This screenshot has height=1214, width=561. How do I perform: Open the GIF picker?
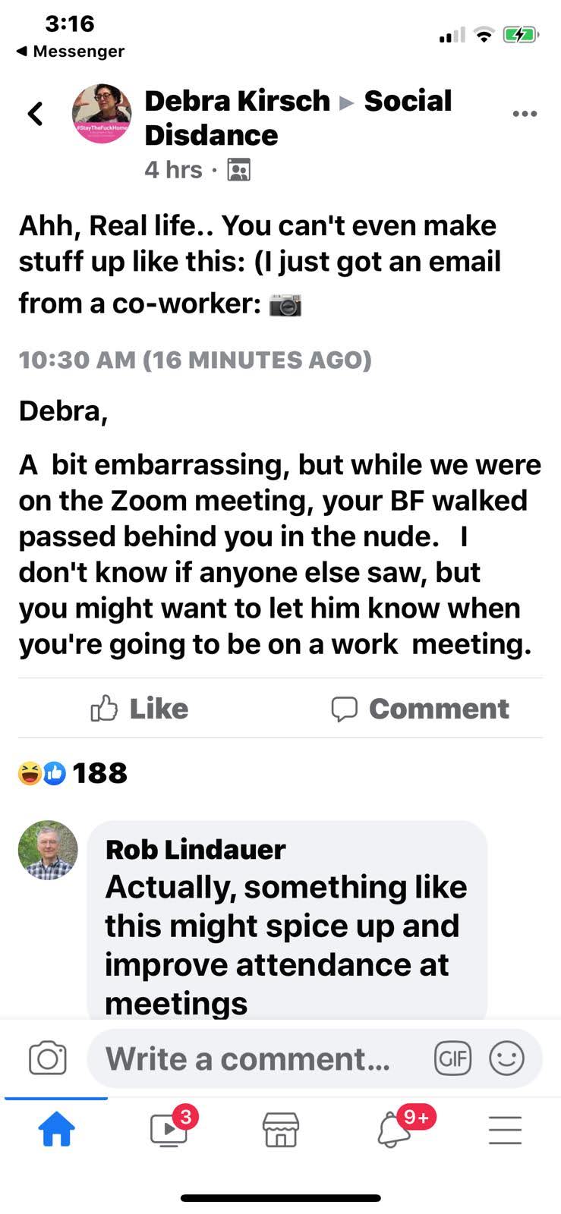(x=452, y=1058)
